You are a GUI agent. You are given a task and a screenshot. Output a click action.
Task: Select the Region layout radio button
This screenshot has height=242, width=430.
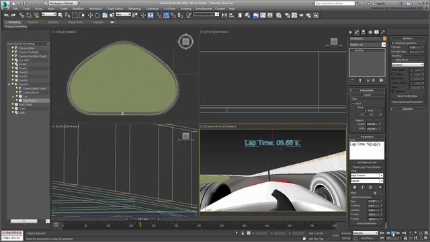coord(353,120)
